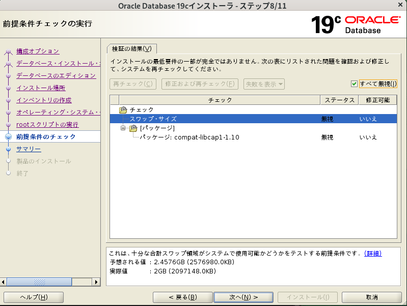Click the step bullet beside インストール場所
The width and height of the screenshot is (407, 306).
(8, 88)
